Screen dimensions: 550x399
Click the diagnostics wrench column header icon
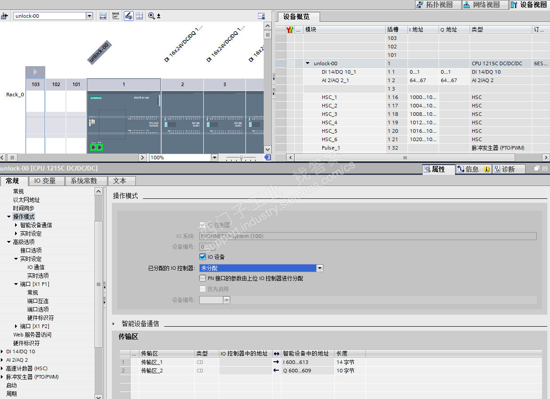290,30
